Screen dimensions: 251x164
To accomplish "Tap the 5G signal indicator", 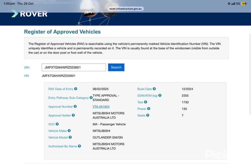I will (x=238, y=4).
